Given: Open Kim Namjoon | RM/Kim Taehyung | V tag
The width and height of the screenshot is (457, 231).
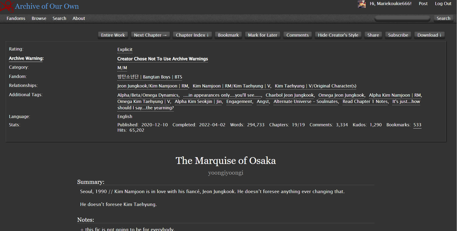Looking at the screenshot, I should click(232, 86).
